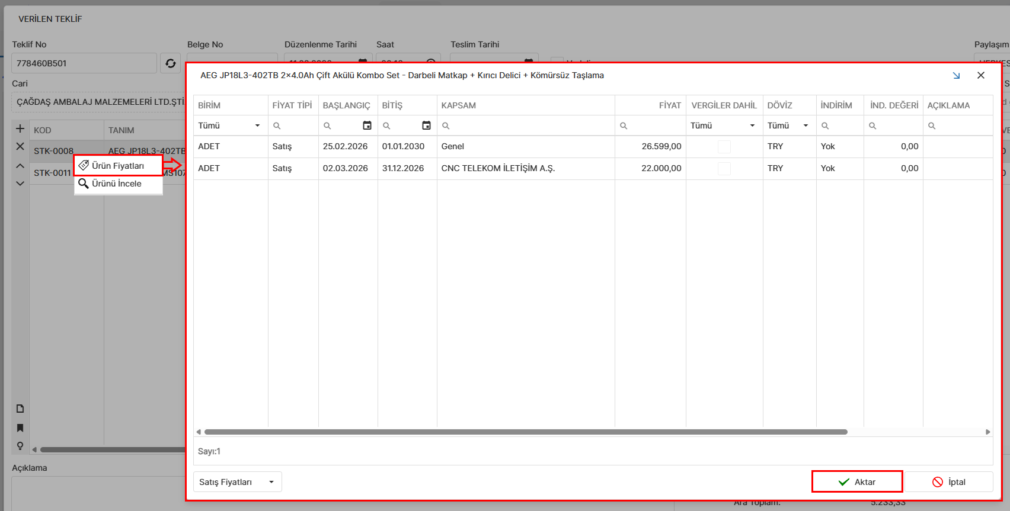Image resolution: width=1010 pixels, height=511 pixels.
Task: Click the refresh icon next to Teklif No
Action: 171,63
